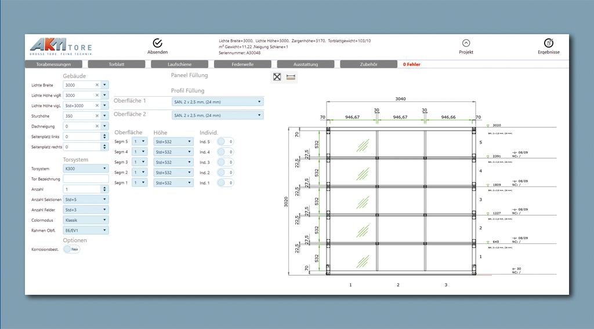Click the red 0 Fehler error indicator
Viewport: 594px width, 329px height.
411,64
